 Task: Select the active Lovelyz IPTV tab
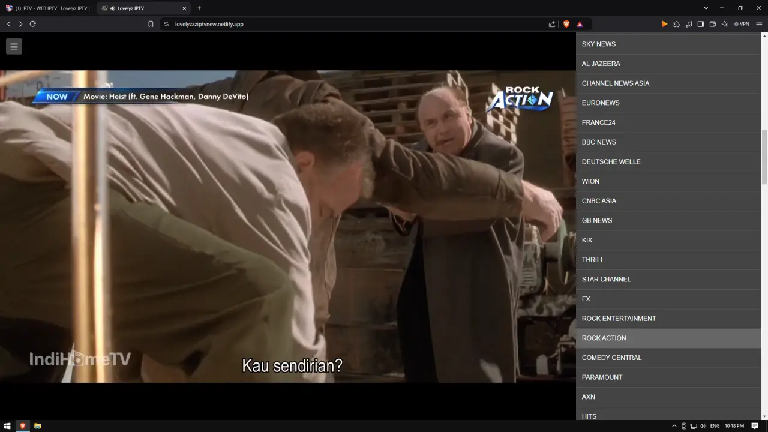[x=144, y=8]
